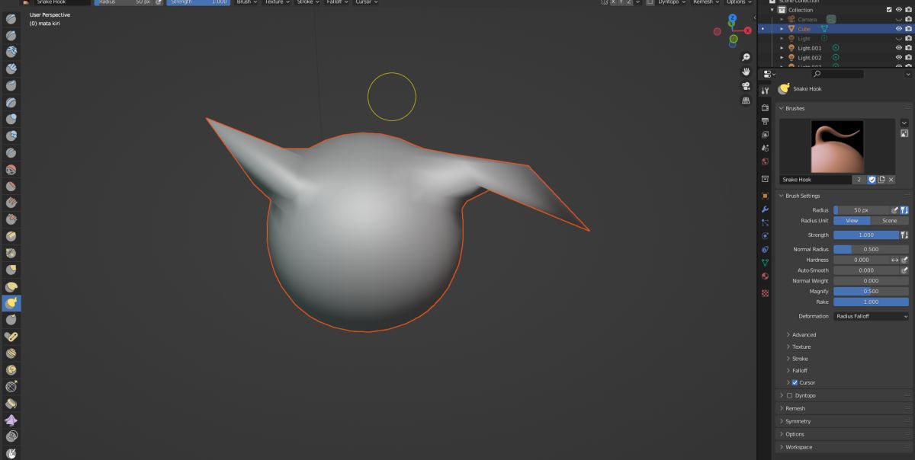Open the World properties tab
Image resolution: width=915 pixels, height=460 pixels.
(x=765, y=161)
